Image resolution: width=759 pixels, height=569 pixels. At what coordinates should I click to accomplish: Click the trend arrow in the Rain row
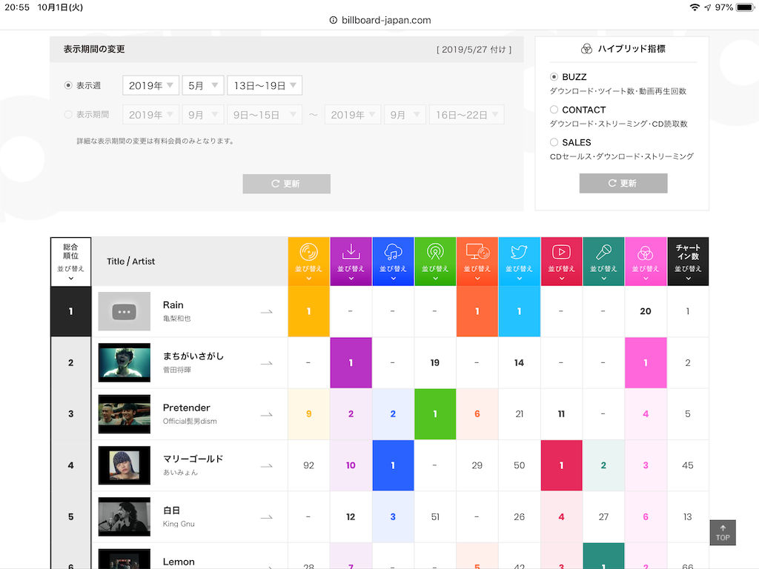tap(267, 312)
